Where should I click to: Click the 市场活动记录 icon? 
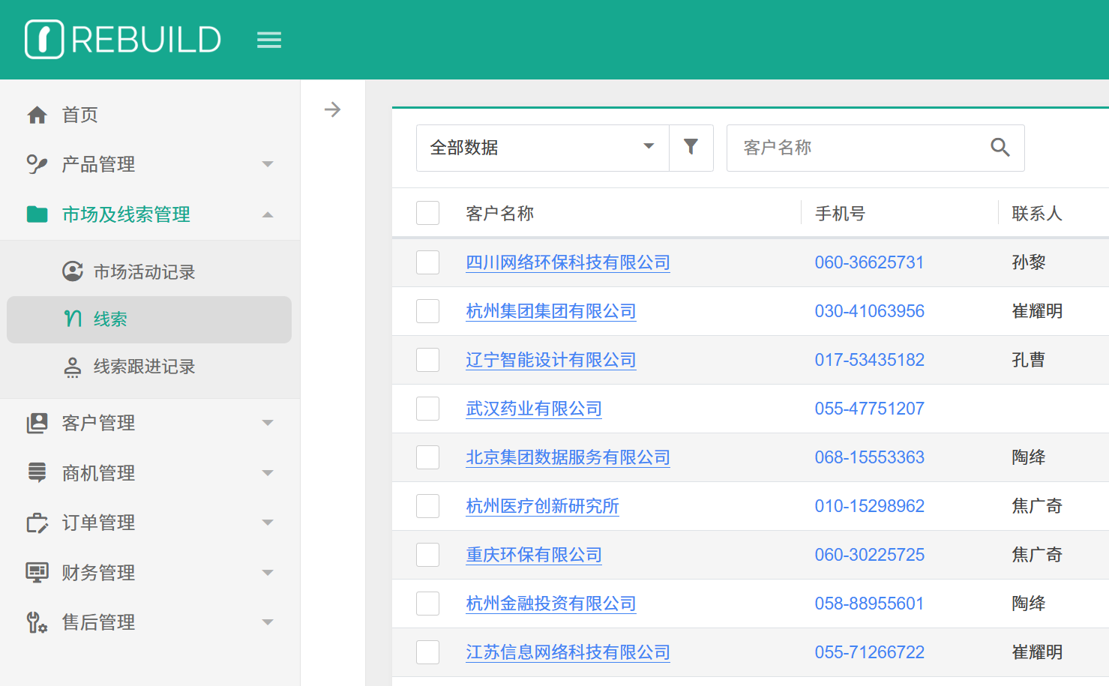coord(73,271)
